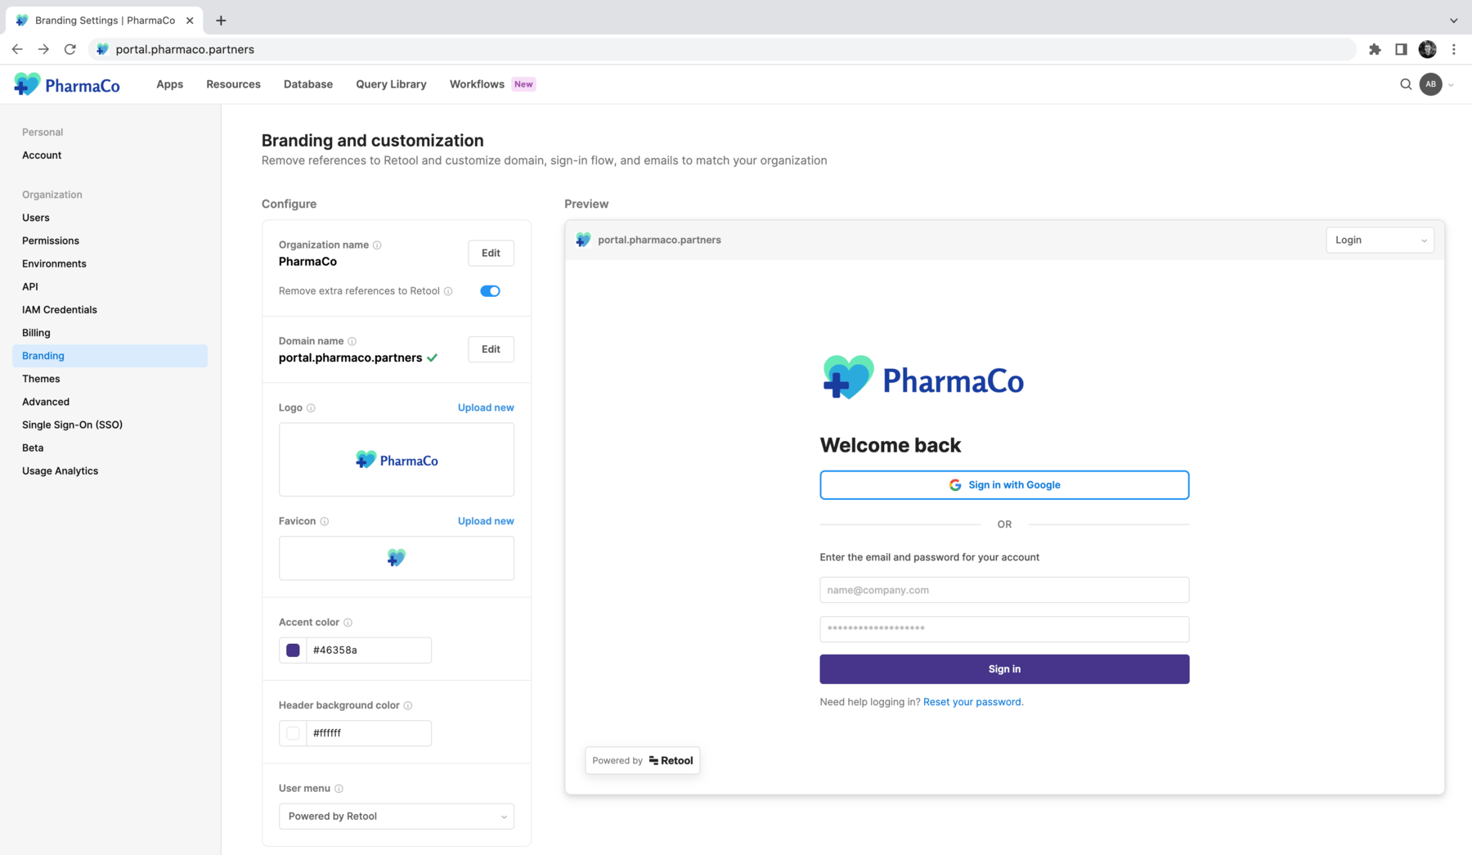Open the Database menu
This screenshot has width=1472, height=855.
pos(308,84)
